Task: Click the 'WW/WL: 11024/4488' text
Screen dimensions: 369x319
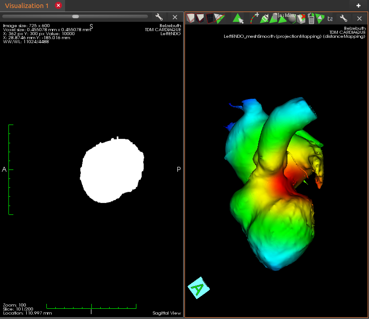Action: [26, 42]
